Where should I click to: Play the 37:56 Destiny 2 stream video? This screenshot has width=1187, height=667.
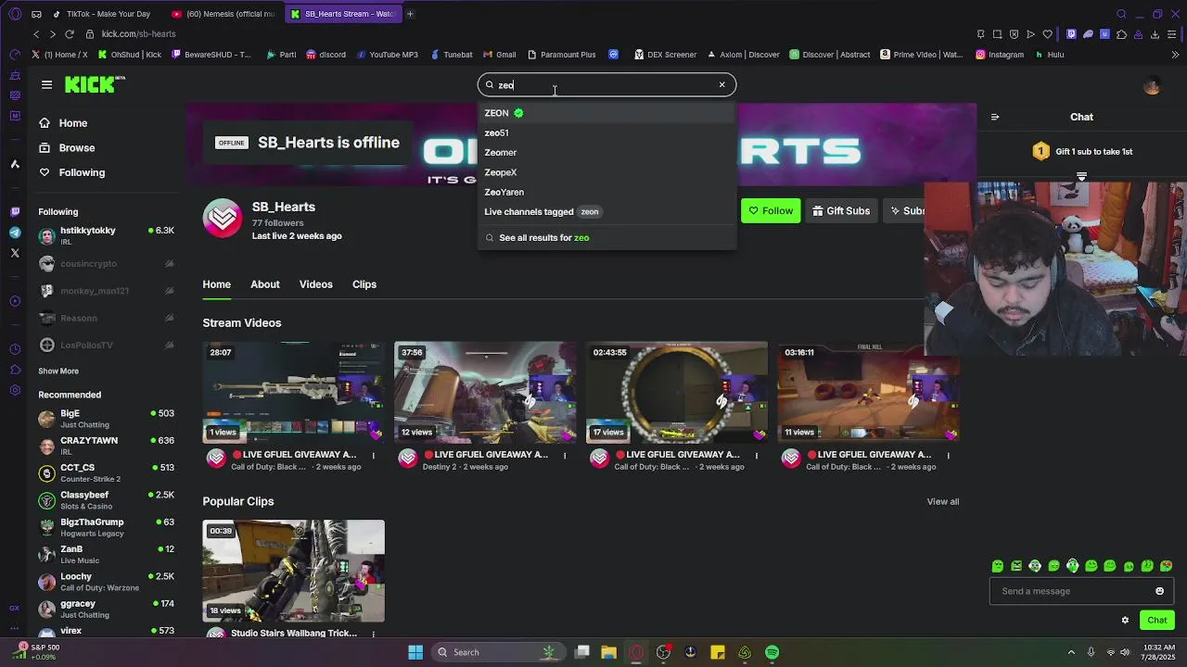[x=485, y=392]
